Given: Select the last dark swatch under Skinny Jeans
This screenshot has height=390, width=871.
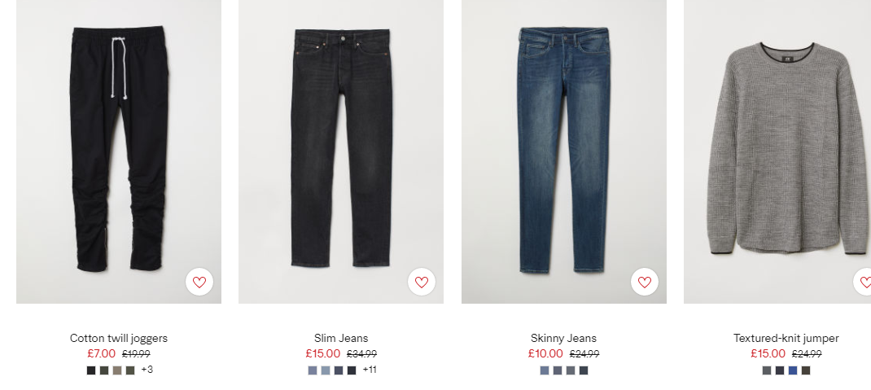Looking at the screenshot, I should pos(584,370).
